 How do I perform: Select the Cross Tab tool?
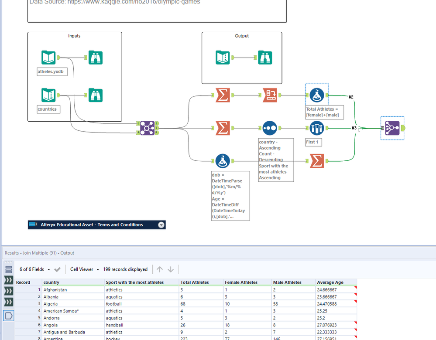click(270, 95)
